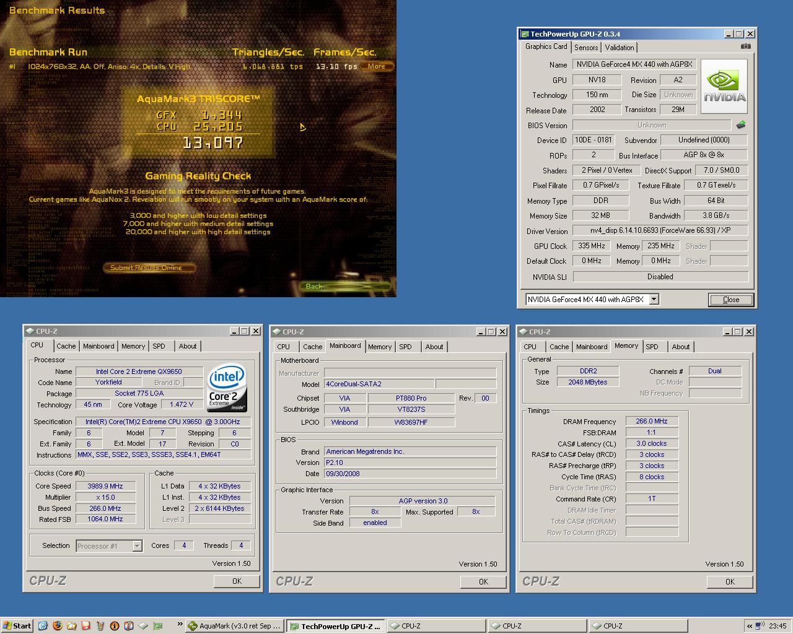Click the NVIDIA logo in GPU-Z
793x634 pixels.
click(724, 86)
